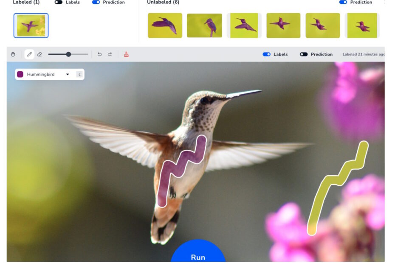Select the hand pan tool
Screen dimensions: 395x263
tap(13, 54)
